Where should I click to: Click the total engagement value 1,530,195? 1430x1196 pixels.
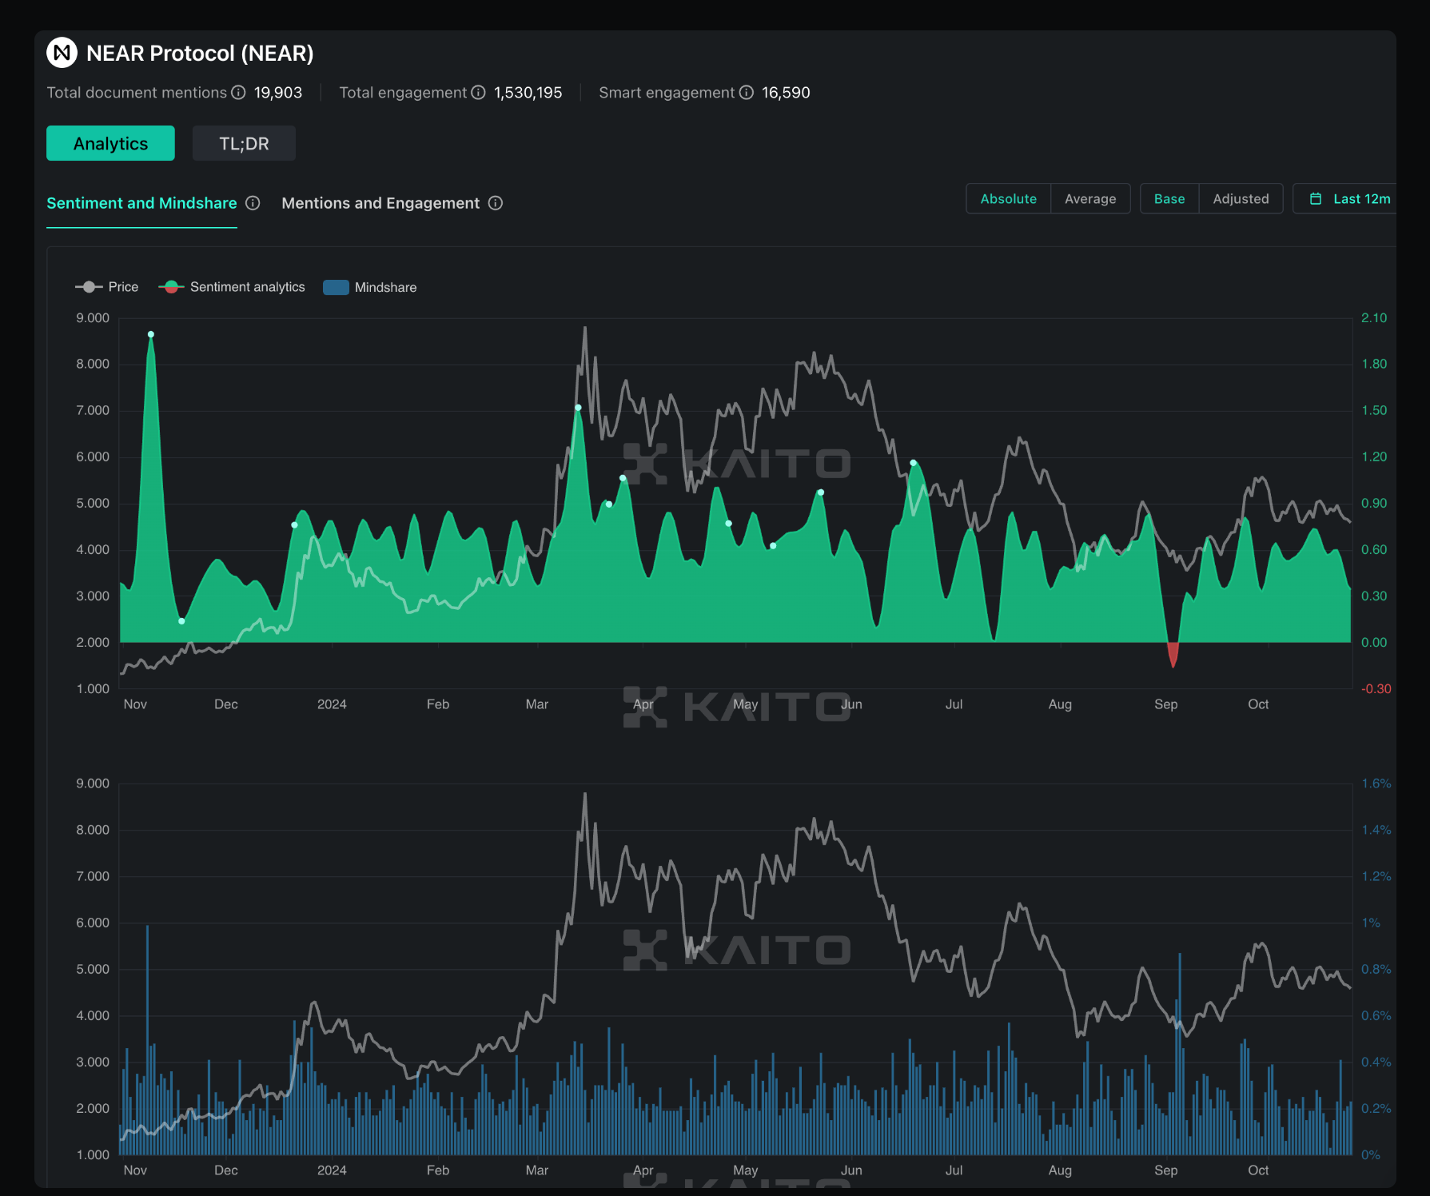click(528, 93)
